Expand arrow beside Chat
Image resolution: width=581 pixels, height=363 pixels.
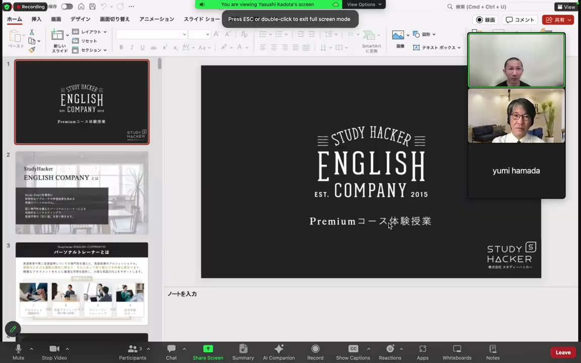[x=184, y=349]
